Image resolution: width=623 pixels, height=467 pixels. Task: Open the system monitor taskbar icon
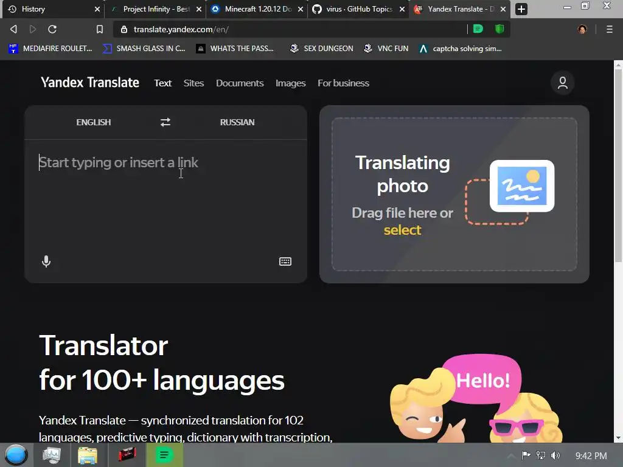point(52,455)
